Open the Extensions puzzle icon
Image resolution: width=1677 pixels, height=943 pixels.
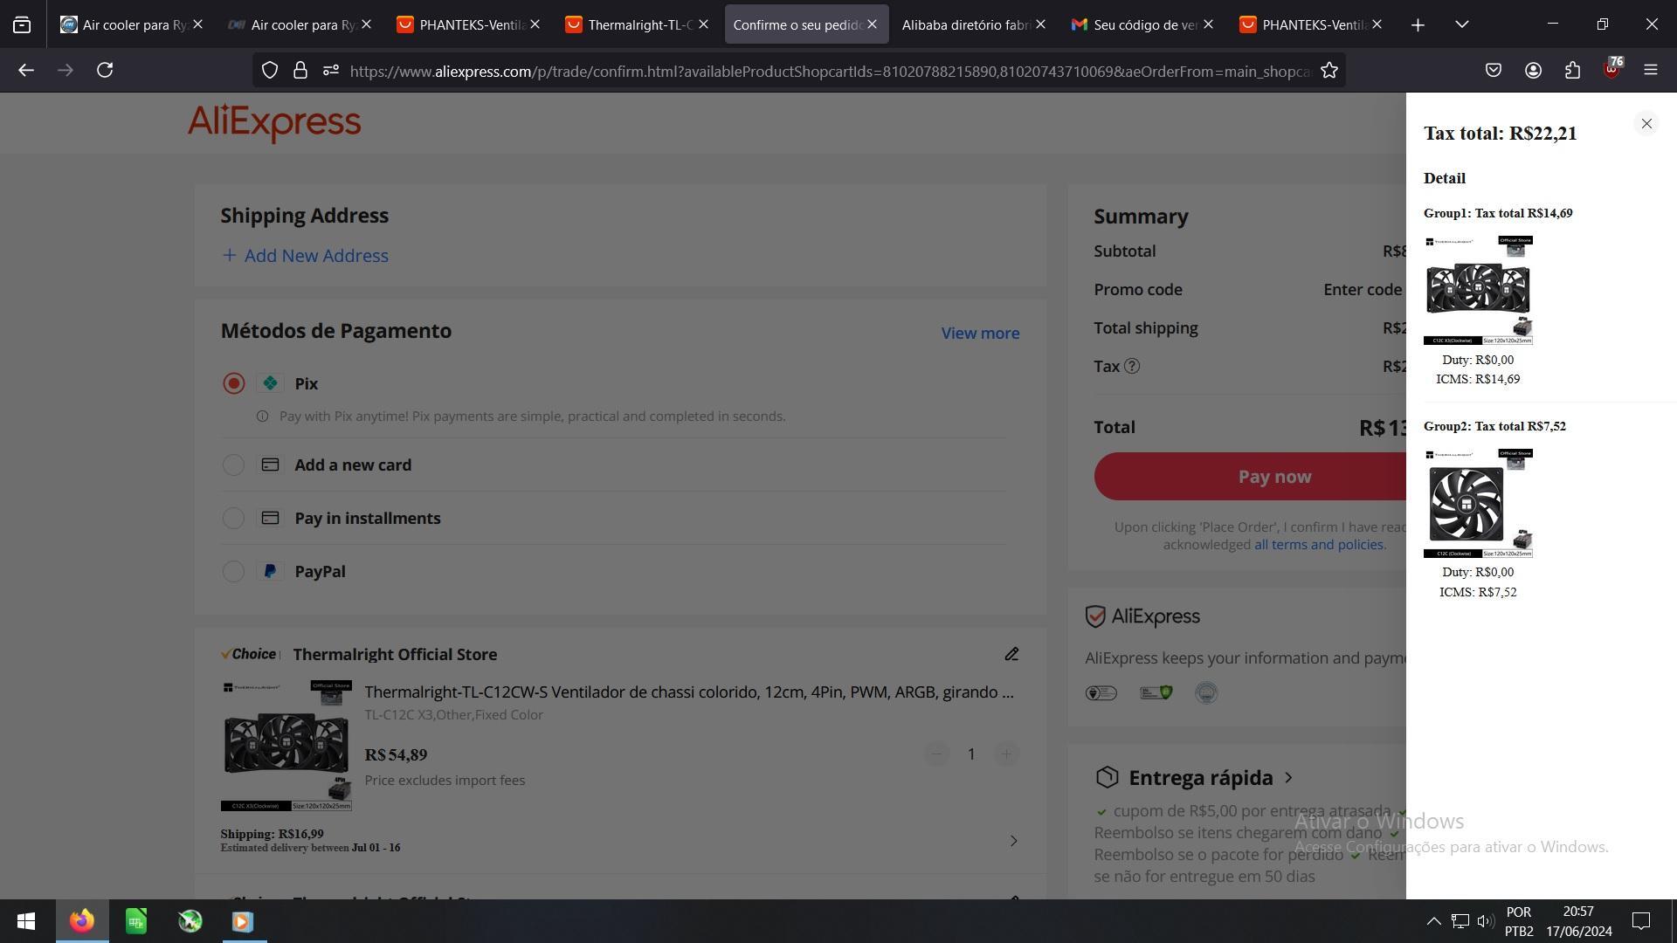pyautogui.click(x=1572, y=71)
